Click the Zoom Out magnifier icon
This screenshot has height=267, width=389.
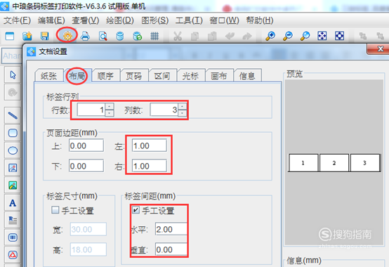(288, 37)
